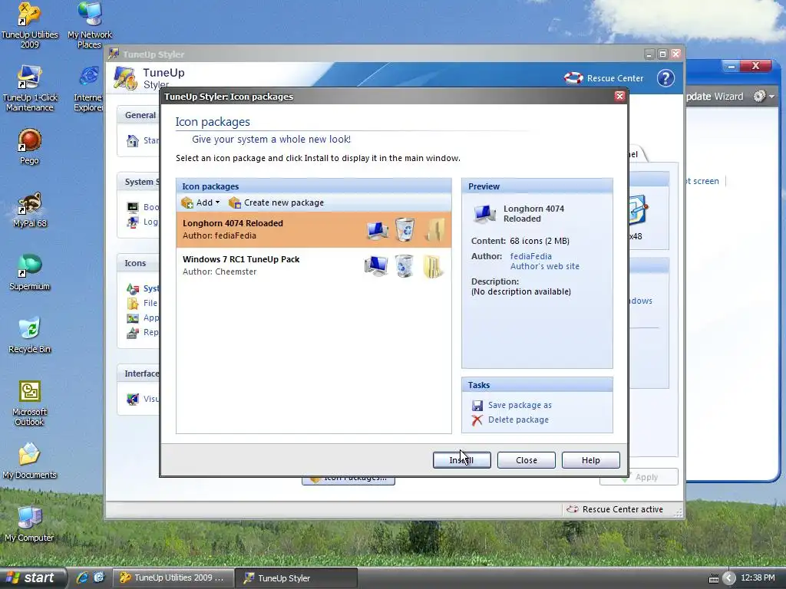
Task: Click the TuneUp Styler taskbar button
Action: (297, 577)
